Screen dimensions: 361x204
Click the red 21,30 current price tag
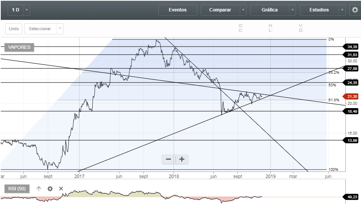351,97
